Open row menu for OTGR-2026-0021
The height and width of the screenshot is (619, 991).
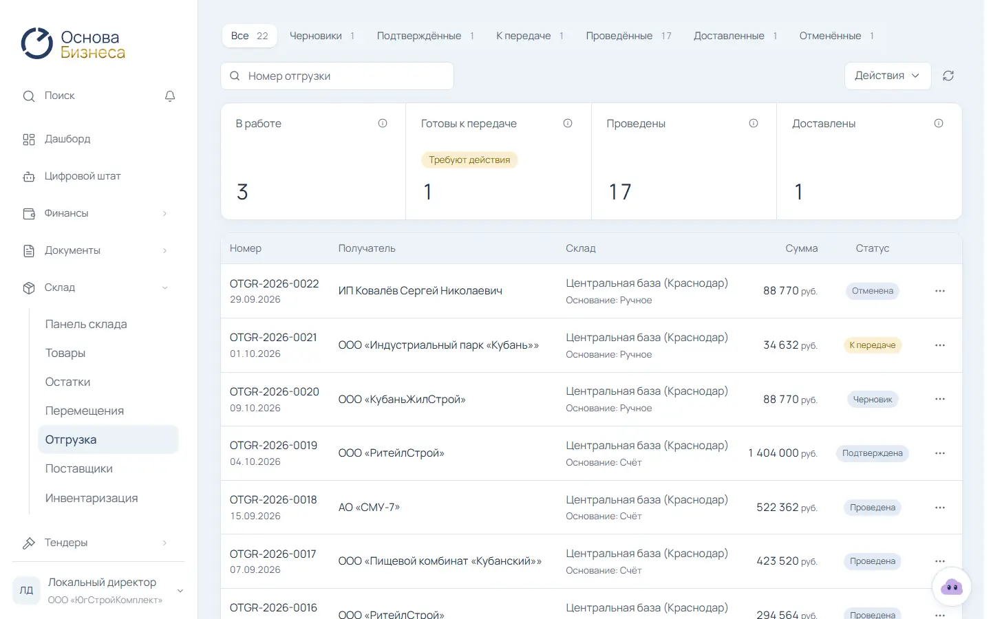pyautogui.click(x=940, y=345)
